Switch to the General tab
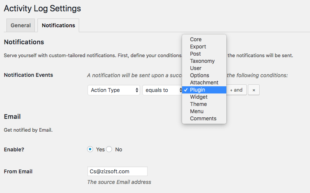Viewport: 310px width, 193px height. pyautogui.click(x=21, y=25)
